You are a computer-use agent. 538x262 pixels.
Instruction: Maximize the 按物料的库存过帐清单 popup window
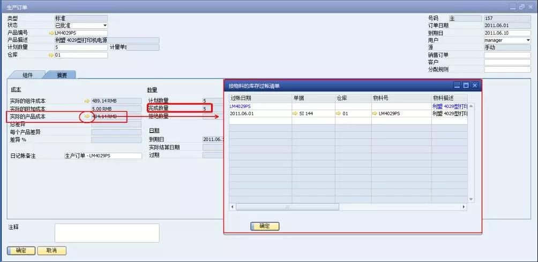click(x=466, y=86)
